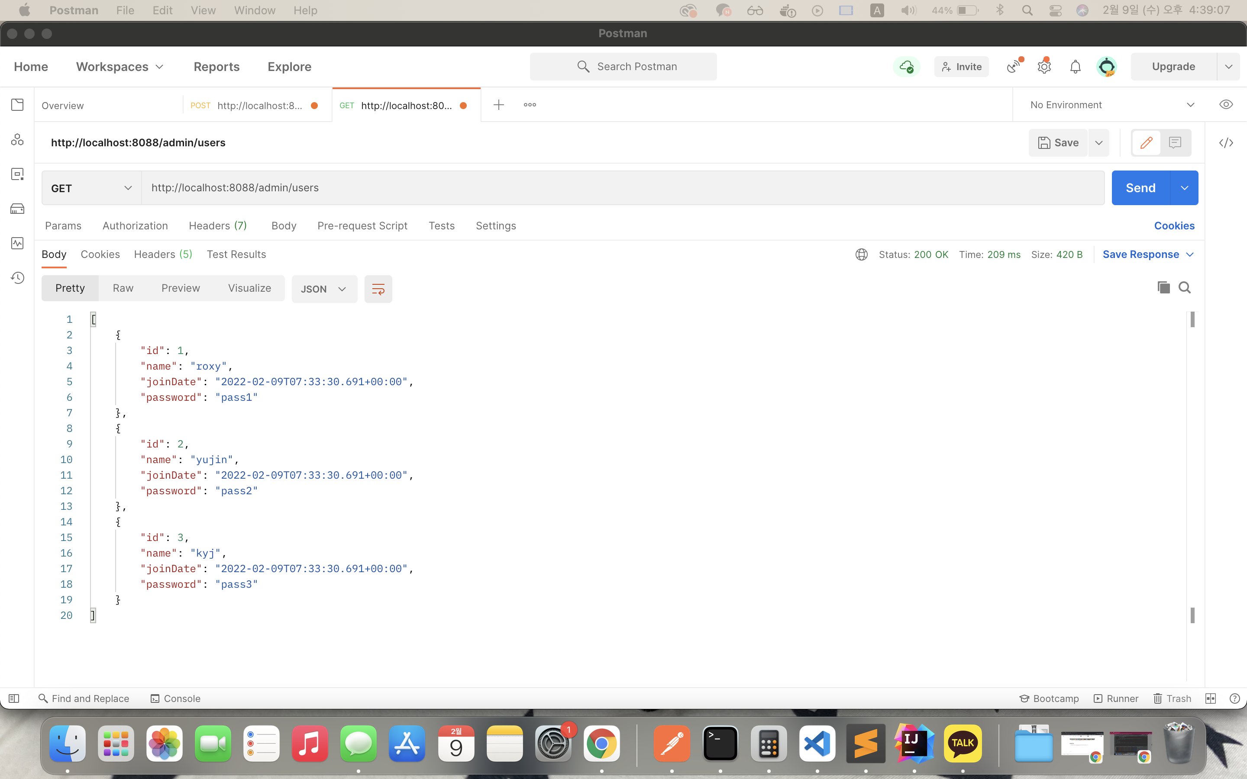
Task: Click the Cookies link
Action: pos(1174,225)
